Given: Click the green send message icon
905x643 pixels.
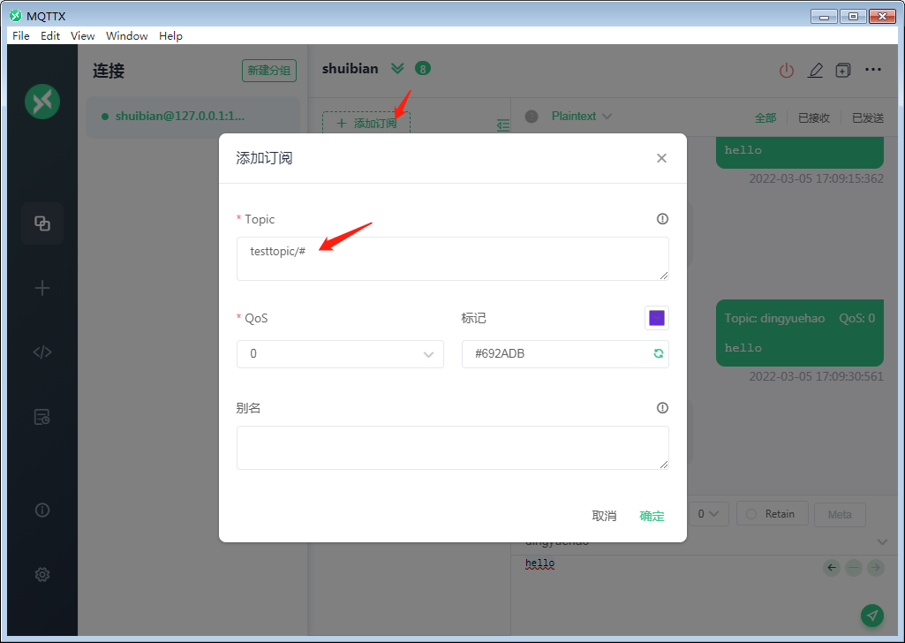Looking at the screenshot, I should (872, 616).
